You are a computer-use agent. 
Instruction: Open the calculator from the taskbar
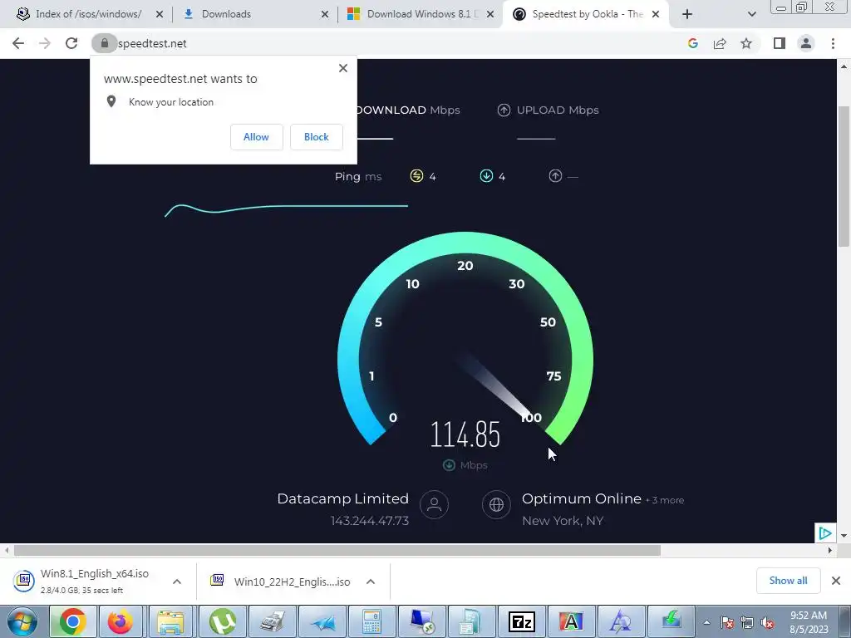click(x=371, y=621)
